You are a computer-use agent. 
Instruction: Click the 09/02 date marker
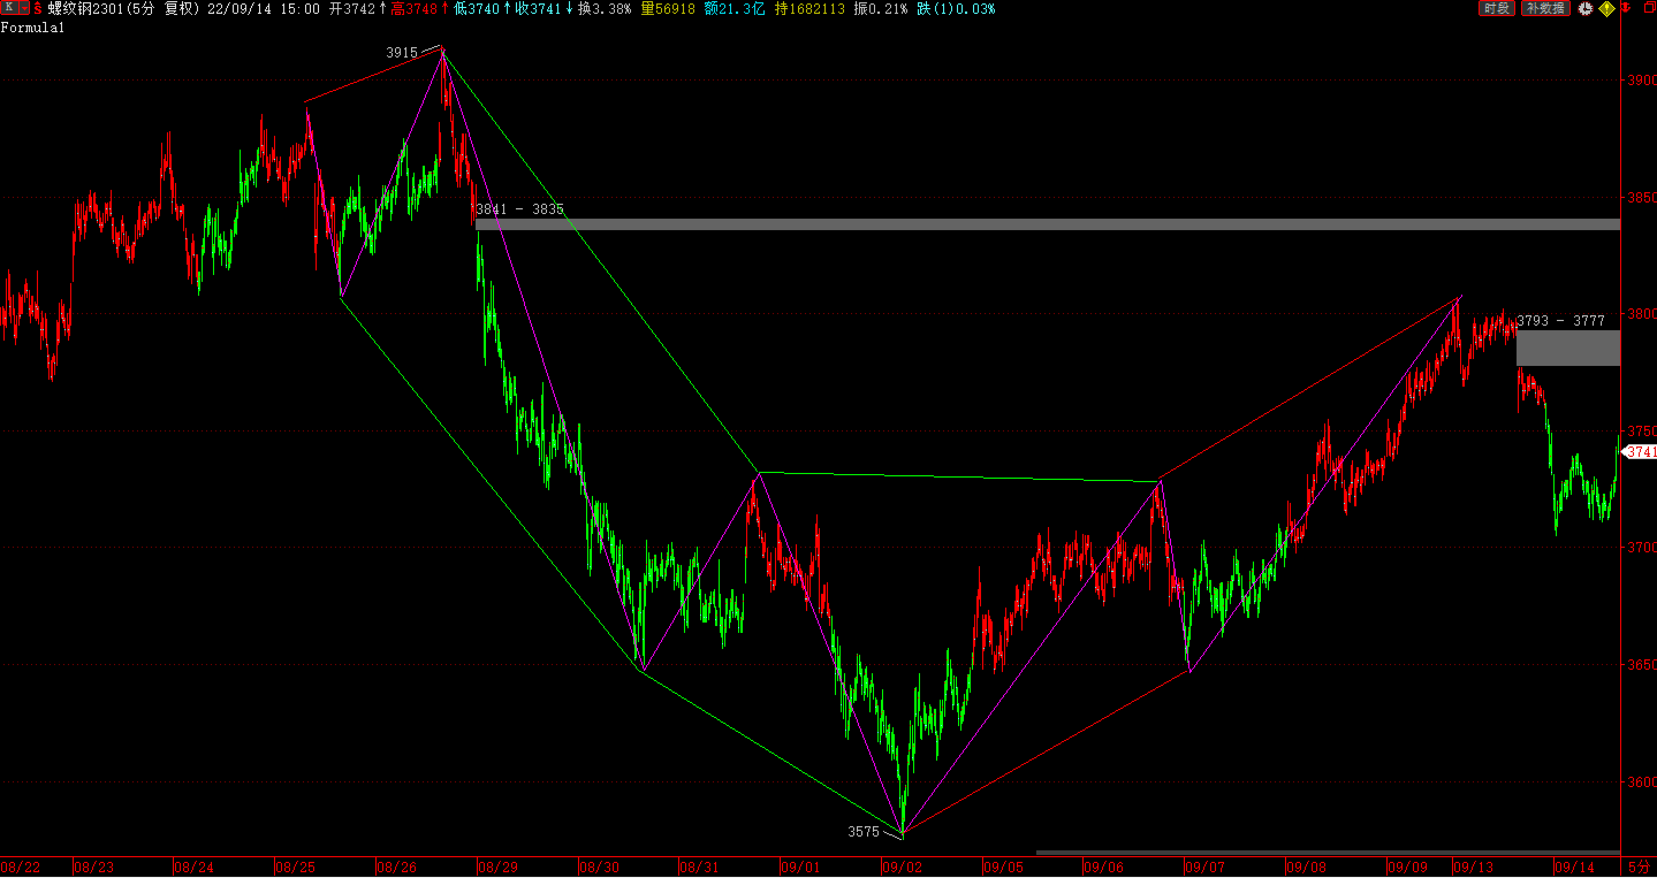coord(902,868)
